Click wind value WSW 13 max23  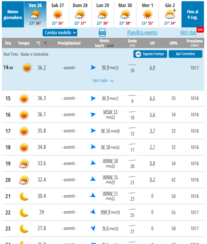click(110, 114)
